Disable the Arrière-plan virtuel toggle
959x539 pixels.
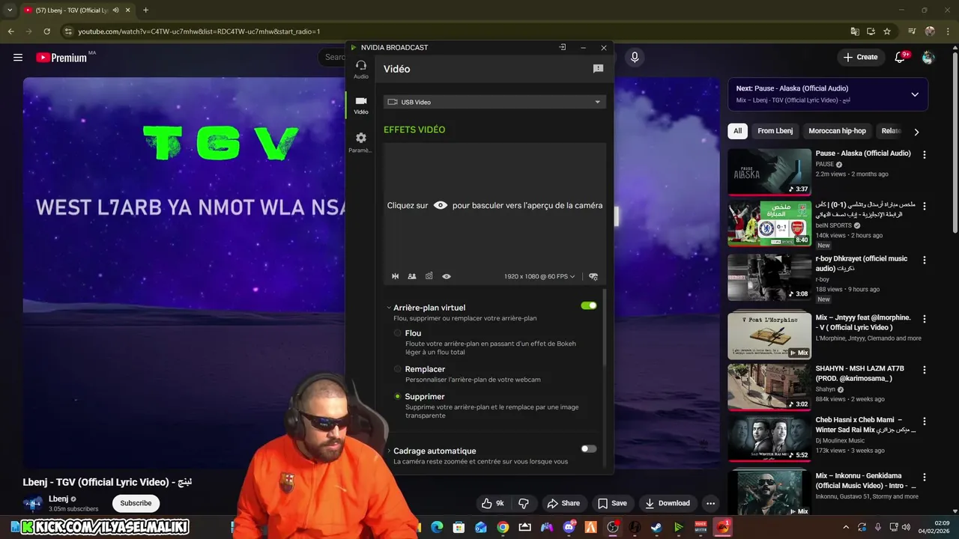[589, 305]
